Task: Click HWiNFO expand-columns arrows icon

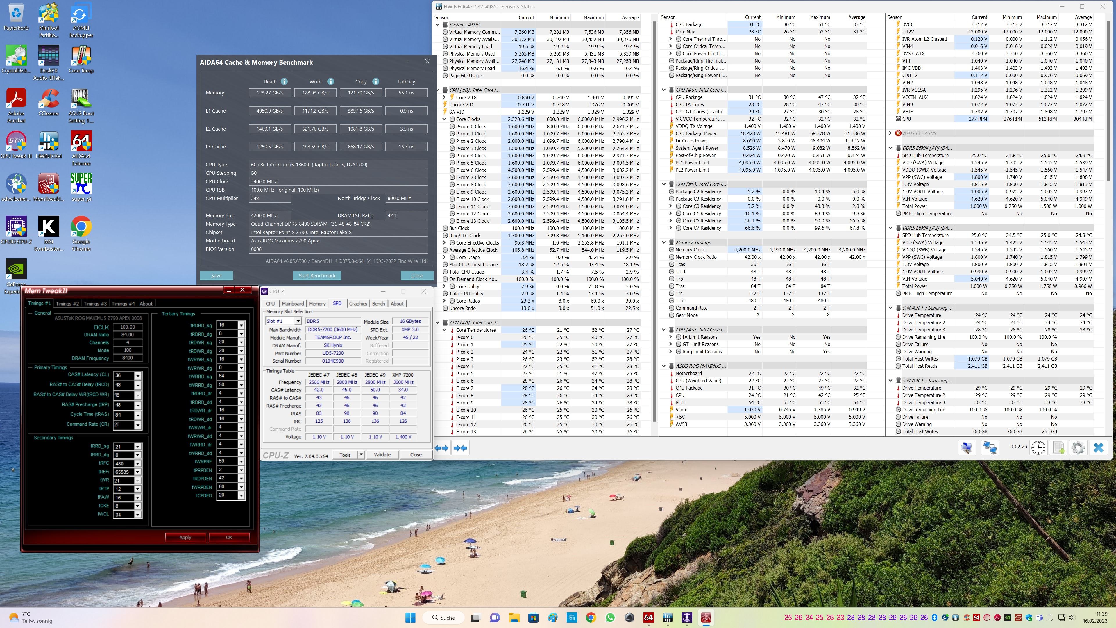Action: pyautogui.click(x=441, y=448)
